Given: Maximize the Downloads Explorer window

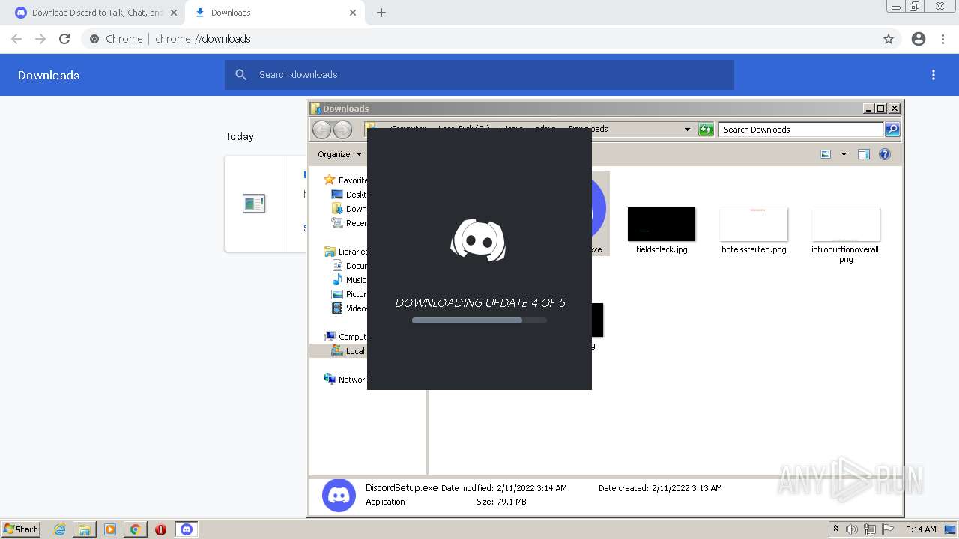Looking at the screenshot, I should point(881,109).
